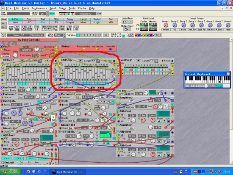Click the Morph Group 1 red knob
The height and width of the screenshot is (175, 233).
(x=166, y=25)
